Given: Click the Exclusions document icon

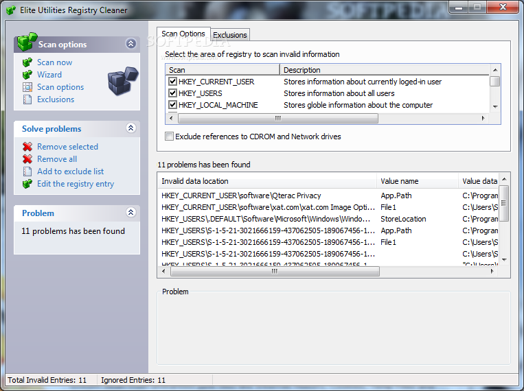Looking at the screenshot, I should (x=27, y=99).
